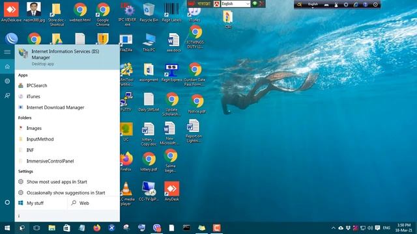
Task: Open the blue X app on the taskbar
Action: click(x=111, y=228)
